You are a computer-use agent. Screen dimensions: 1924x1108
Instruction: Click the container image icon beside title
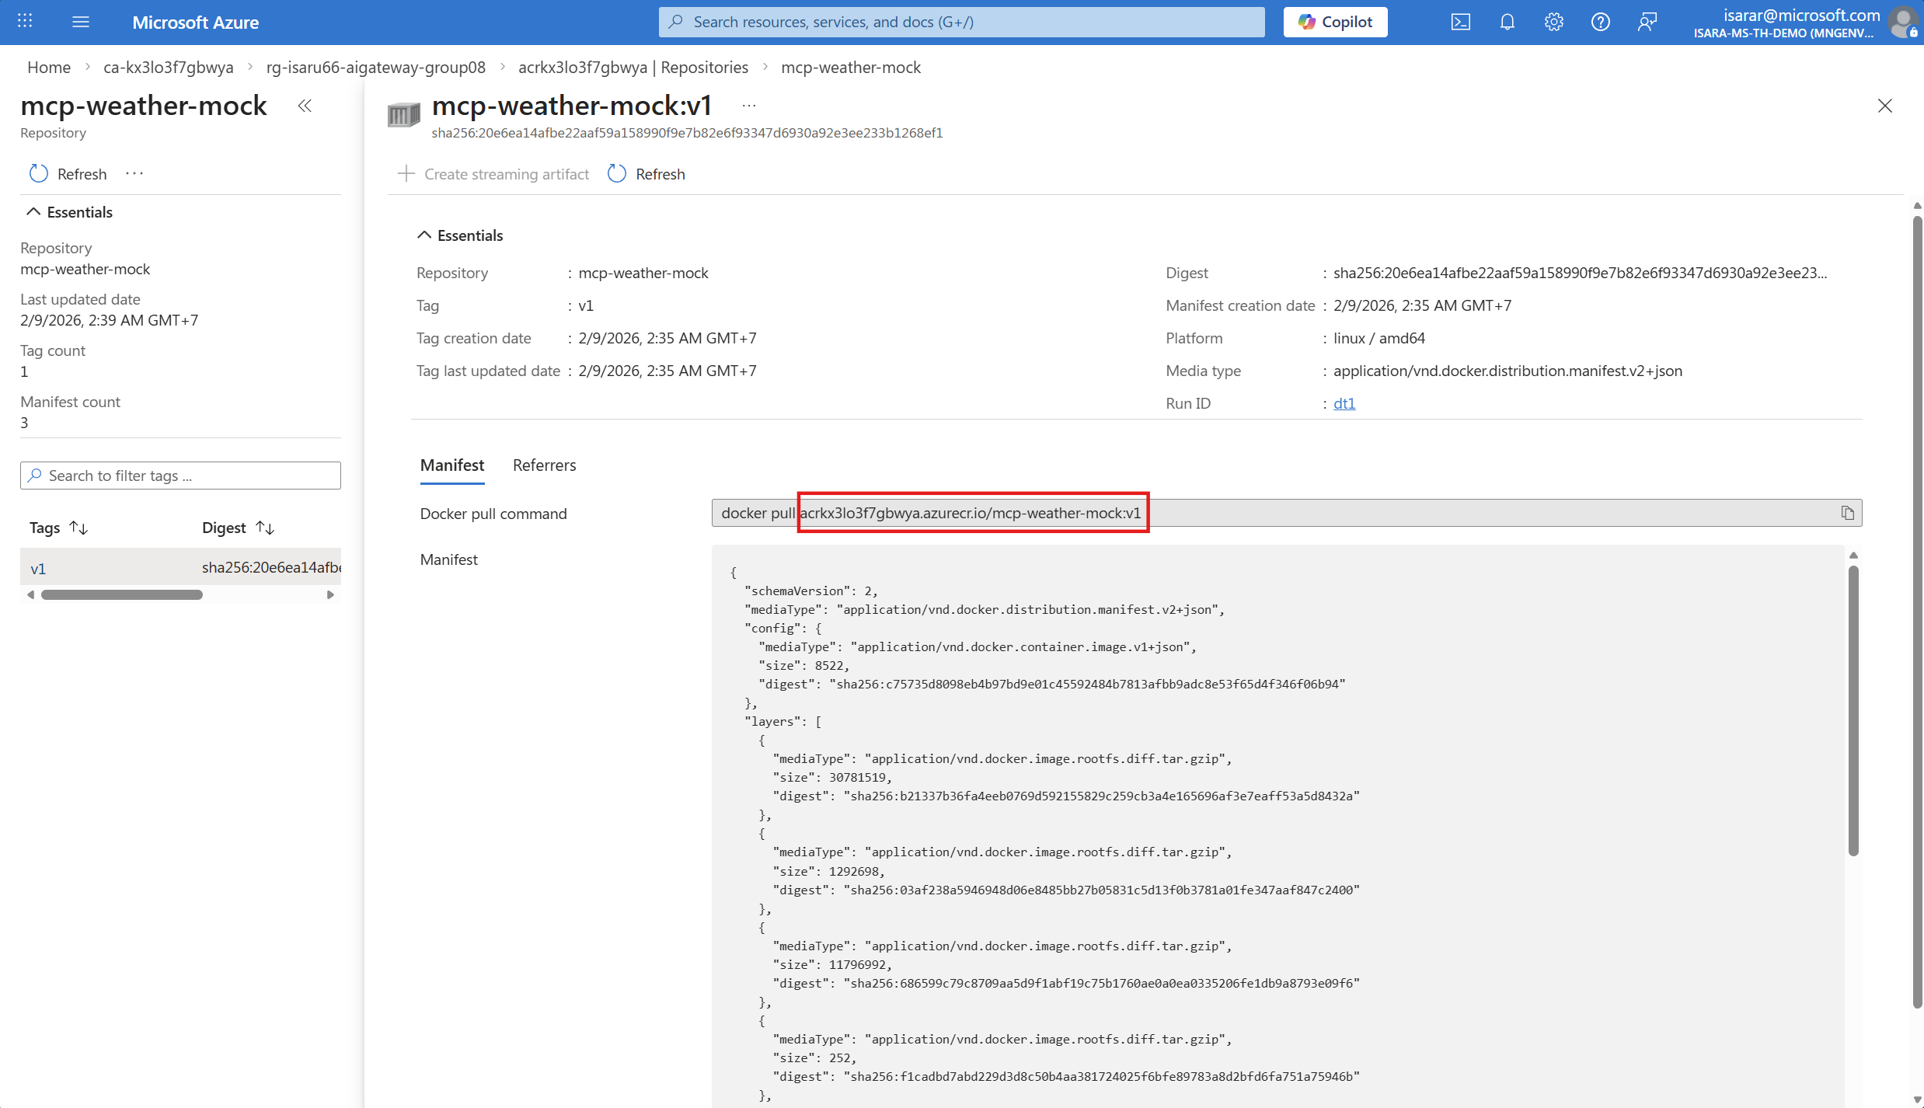tap(403, 115)
